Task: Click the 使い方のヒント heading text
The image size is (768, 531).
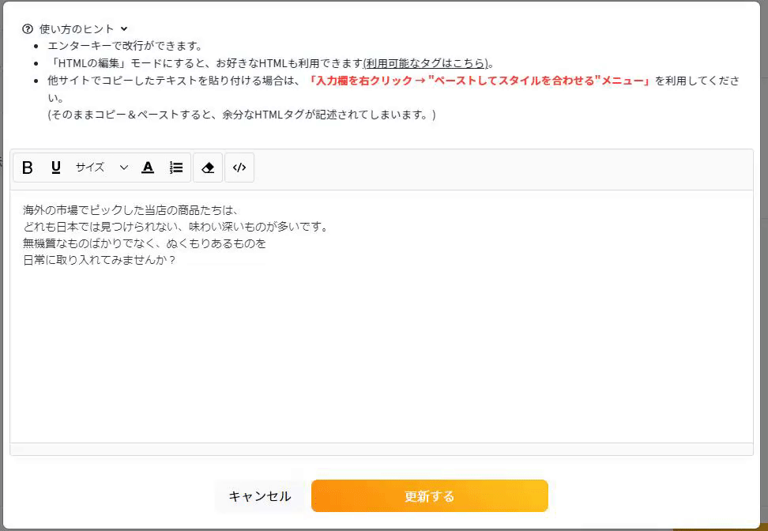Action: [x=77, y=29]
